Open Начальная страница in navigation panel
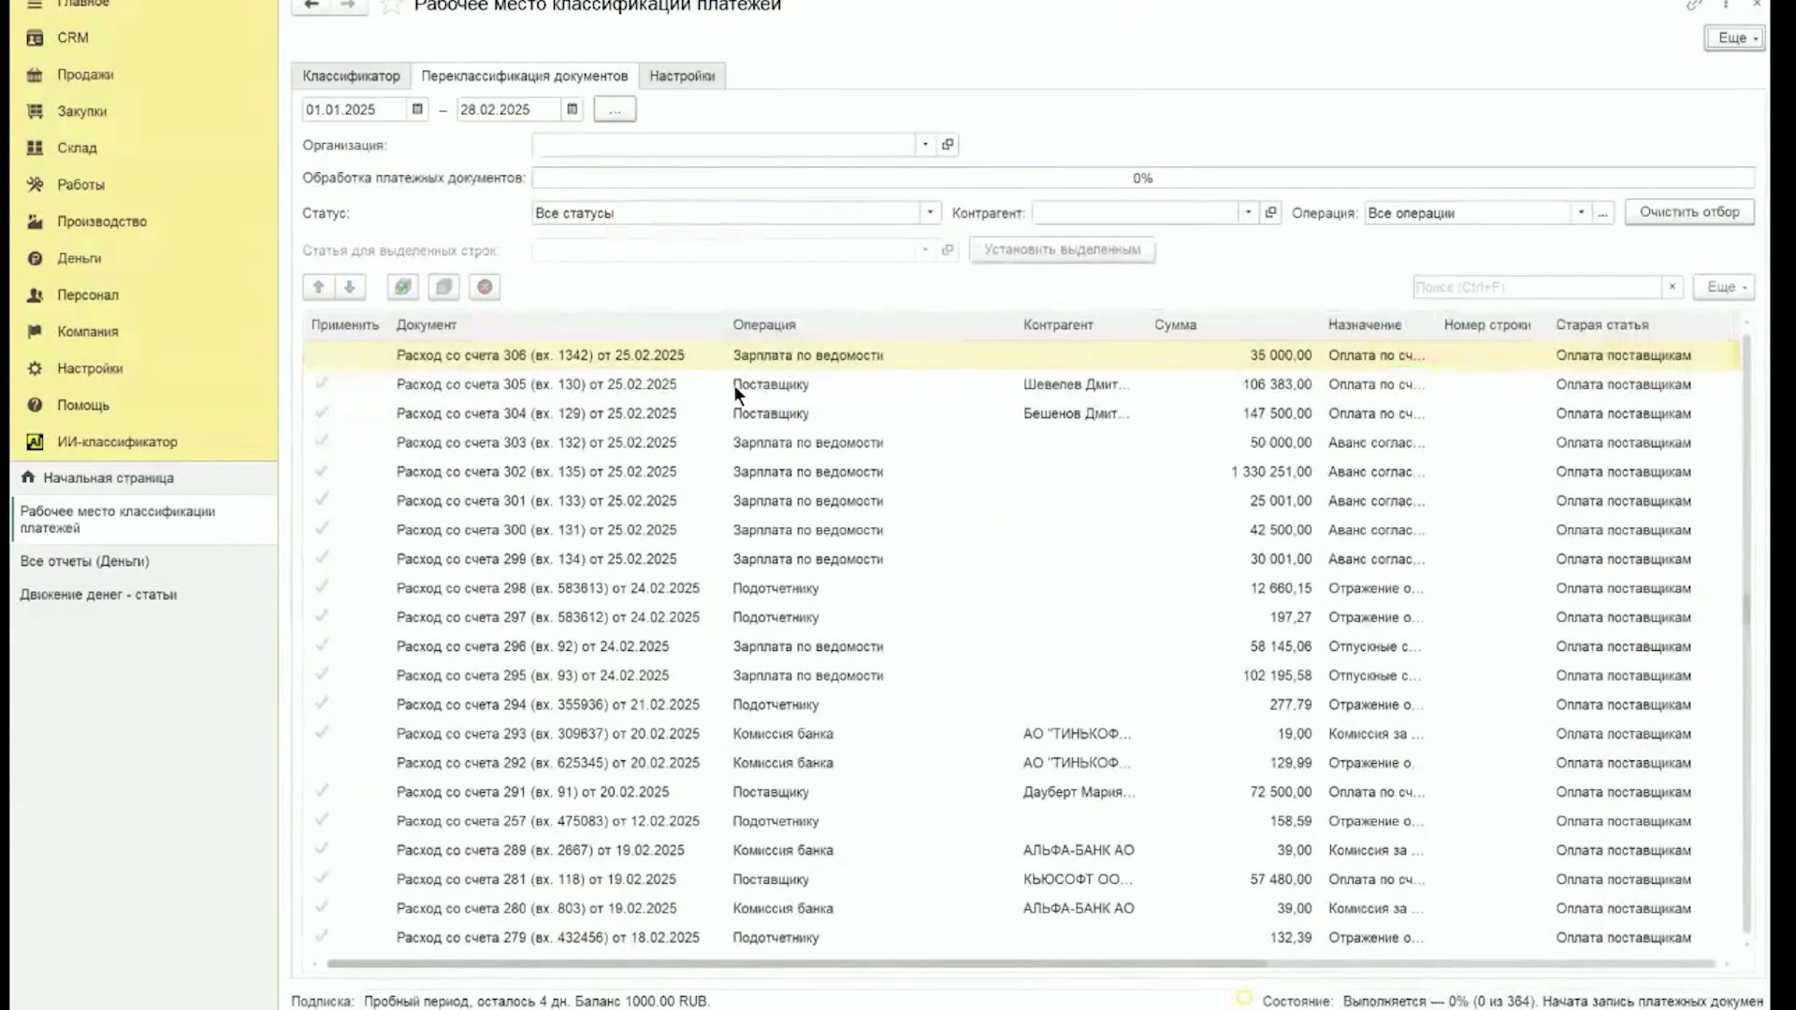 click(109, 478)
